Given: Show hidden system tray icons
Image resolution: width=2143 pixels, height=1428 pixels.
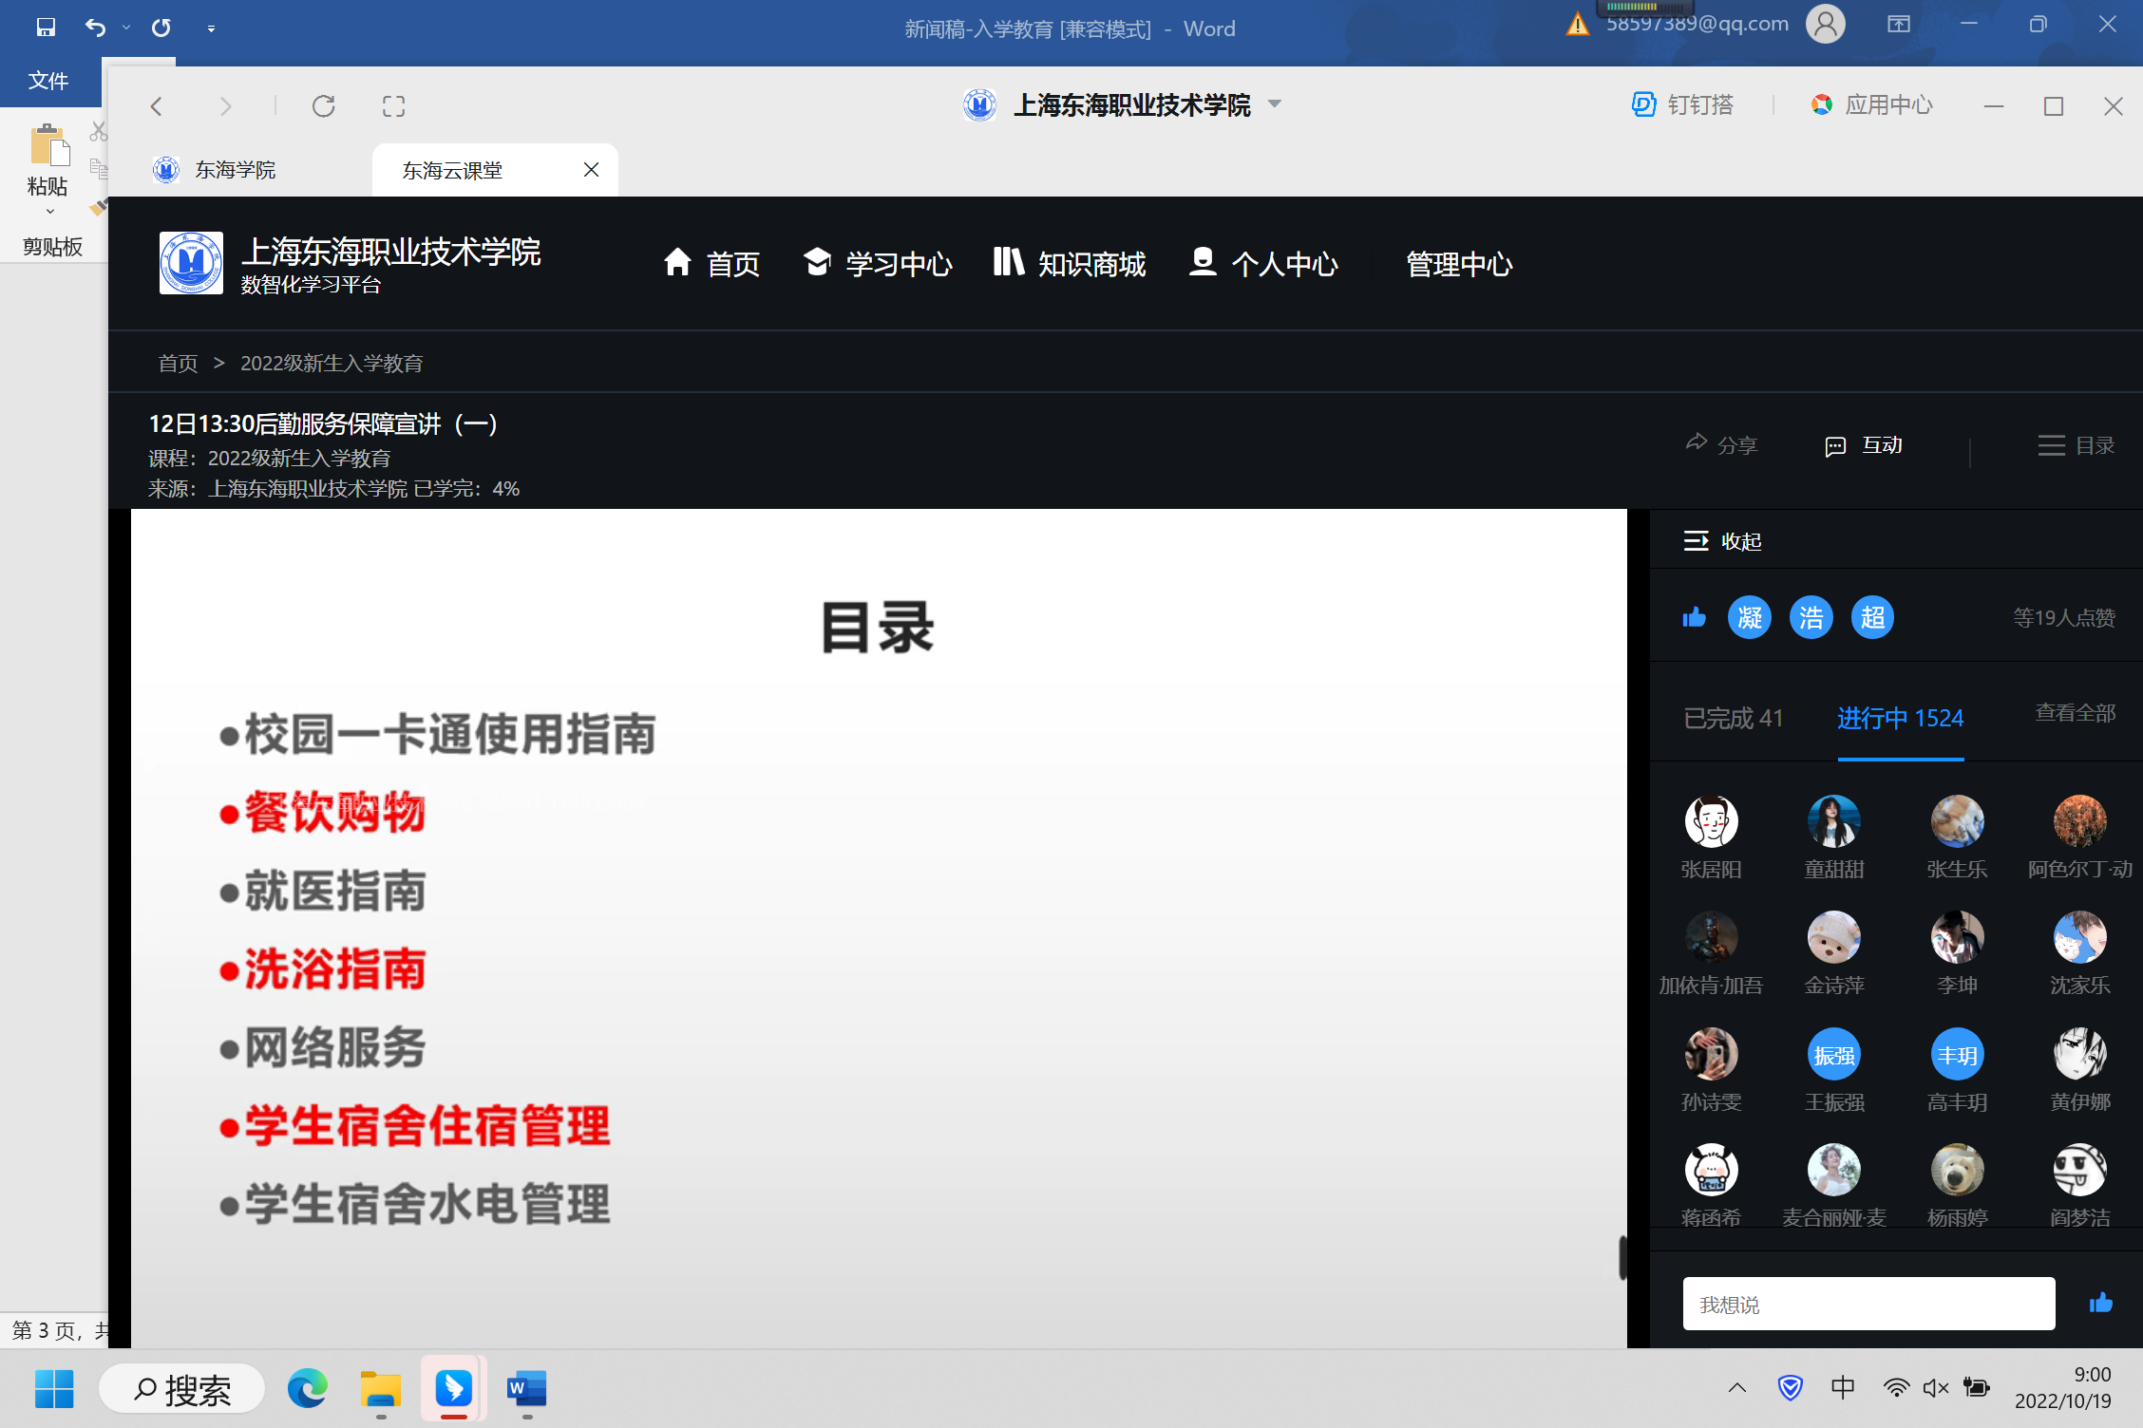Looking at the screenshot, I should click(1736, 1388).
